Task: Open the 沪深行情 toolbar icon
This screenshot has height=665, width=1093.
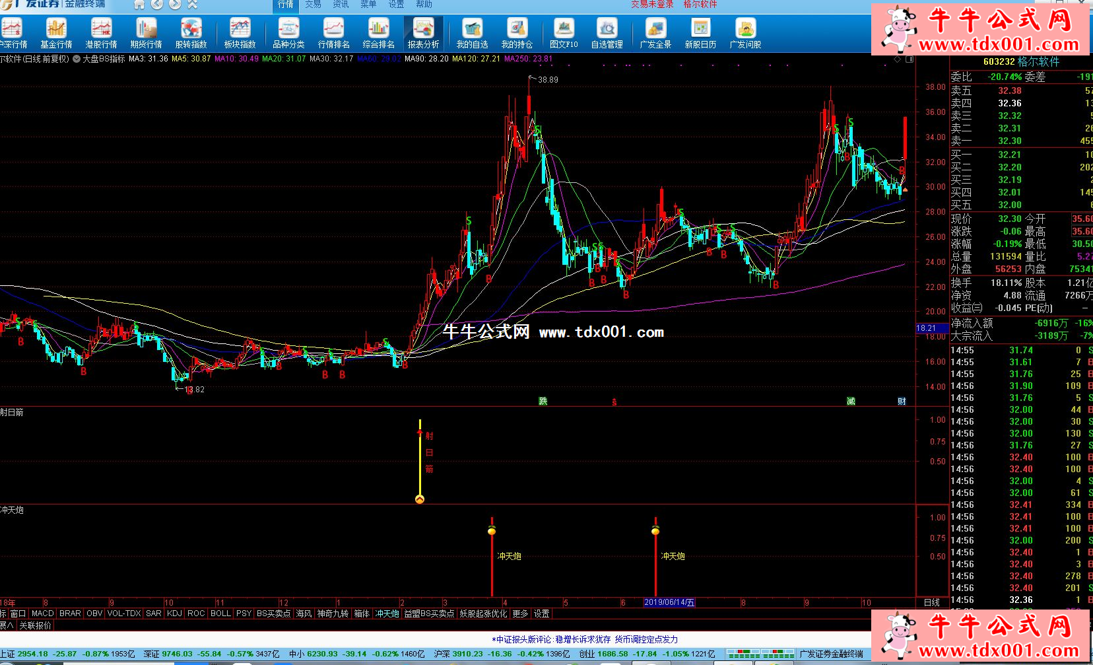Action: [x=12, y=34]
